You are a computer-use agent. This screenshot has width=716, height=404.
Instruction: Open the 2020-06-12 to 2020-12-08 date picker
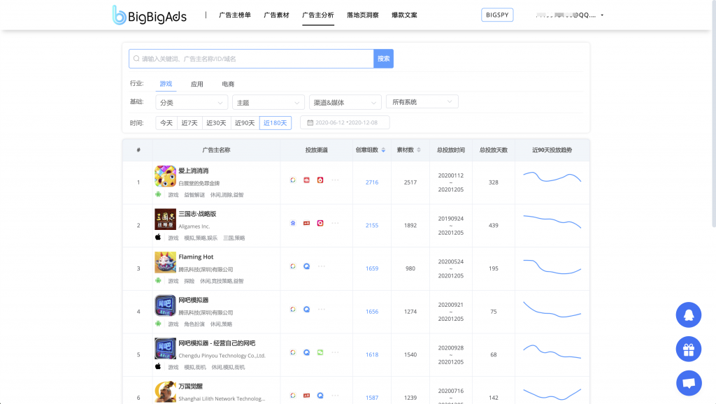pos(345,122)
